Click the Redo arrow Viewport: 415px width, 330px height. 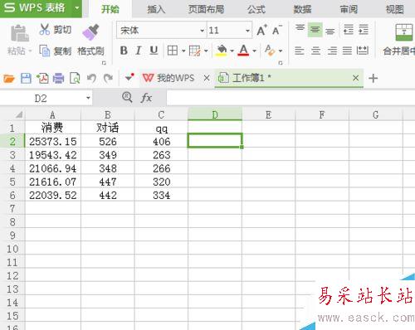[x=108, y=79]
